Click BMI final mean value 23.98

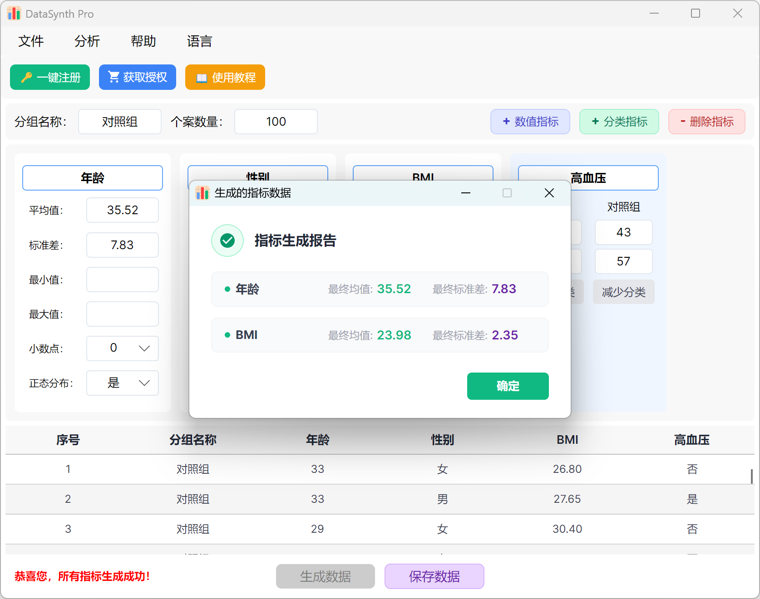(x=394, y=335)
